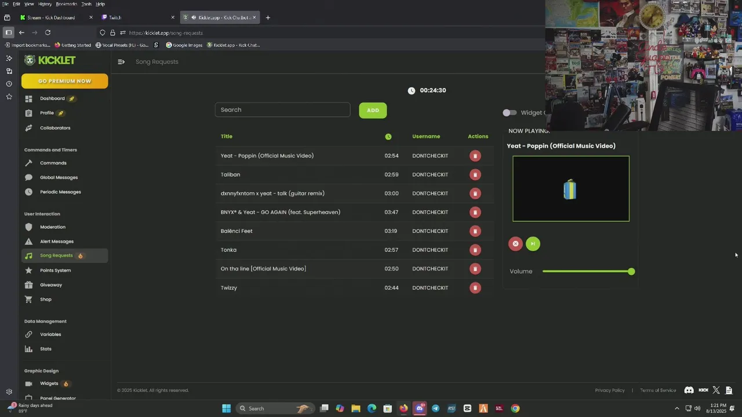Open Stats page
The height and width of the screenshot is (417, 742).
pyautogui.click(x=64, y=349)
